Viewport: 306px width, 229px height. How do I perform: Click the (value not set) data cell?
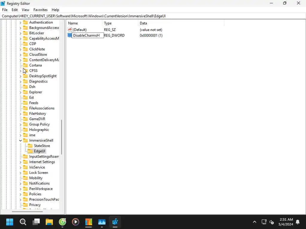pyautogui.click(x=151, y=30)
